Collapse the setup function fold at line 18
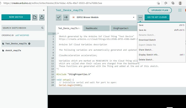 [55, 80]
